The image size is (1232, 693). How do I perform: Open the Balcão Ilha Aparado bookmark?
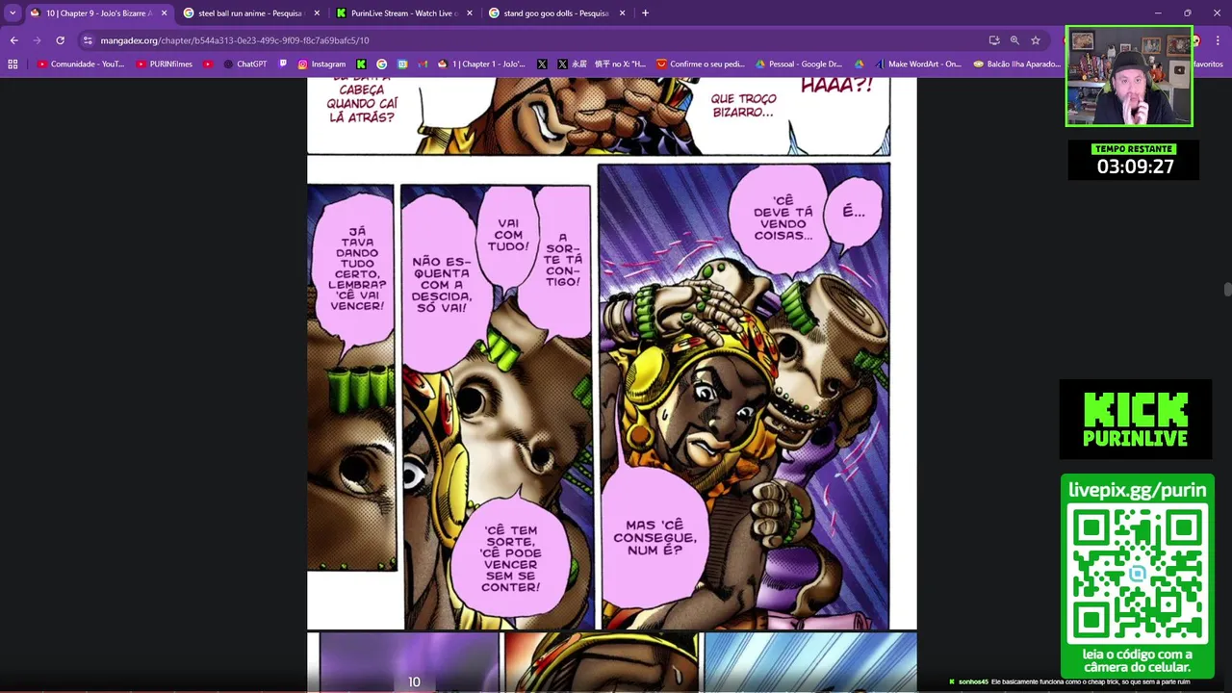pyautogui.click(x=1017, y=64)
